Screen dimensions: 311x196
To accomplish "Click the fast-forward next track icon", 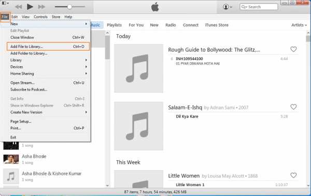I will tap(41, 7).
